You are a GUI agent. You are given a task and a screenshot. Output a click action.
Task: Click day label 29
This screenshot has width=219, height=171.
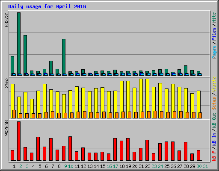192,166
